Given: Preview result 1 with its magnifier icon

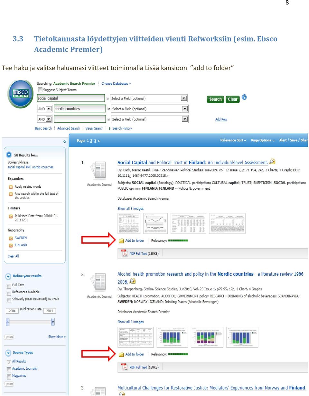Looking at the screenshot, I should 272,162.
